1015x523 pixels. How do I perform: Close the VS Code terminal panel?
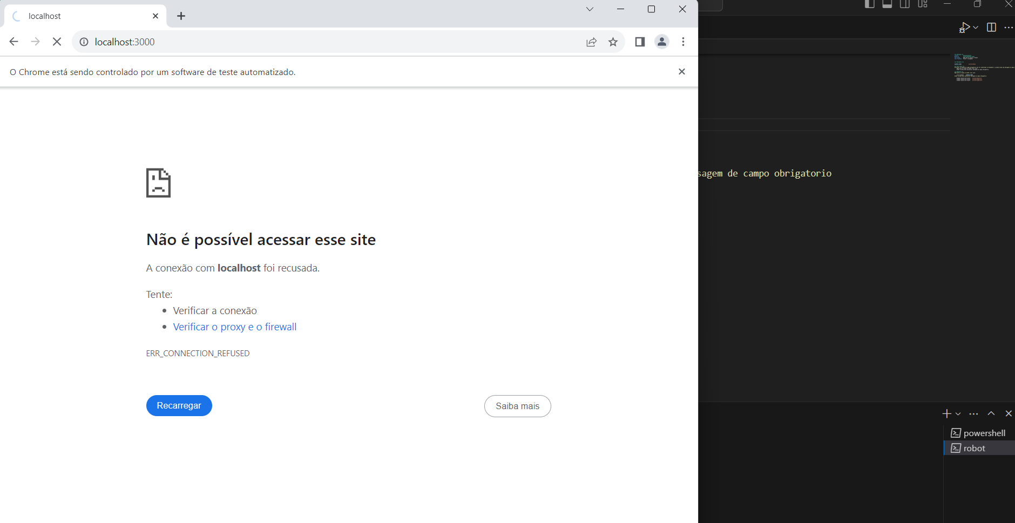pos(1009,413)
